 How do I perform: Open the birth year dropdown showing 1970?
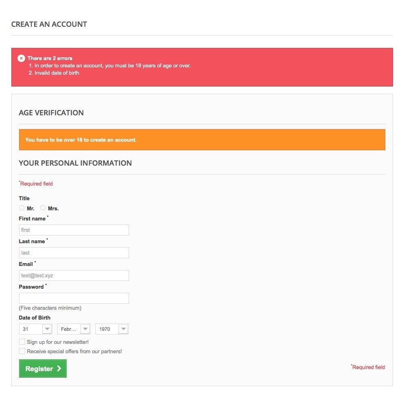(x=112, y=329)
